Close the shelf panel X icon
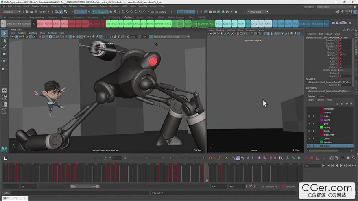 tap(350, 23)
